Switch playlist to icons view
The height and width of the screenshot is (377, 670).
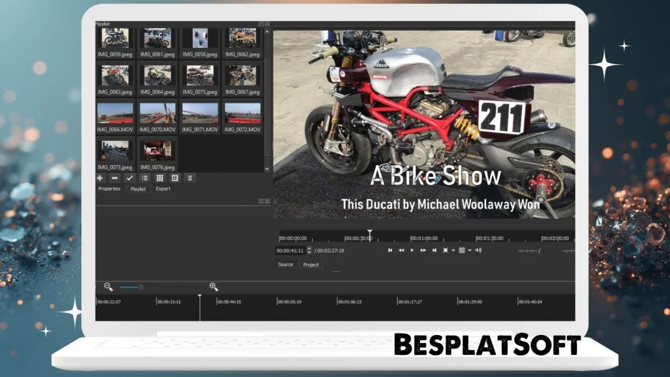[175, 177]
